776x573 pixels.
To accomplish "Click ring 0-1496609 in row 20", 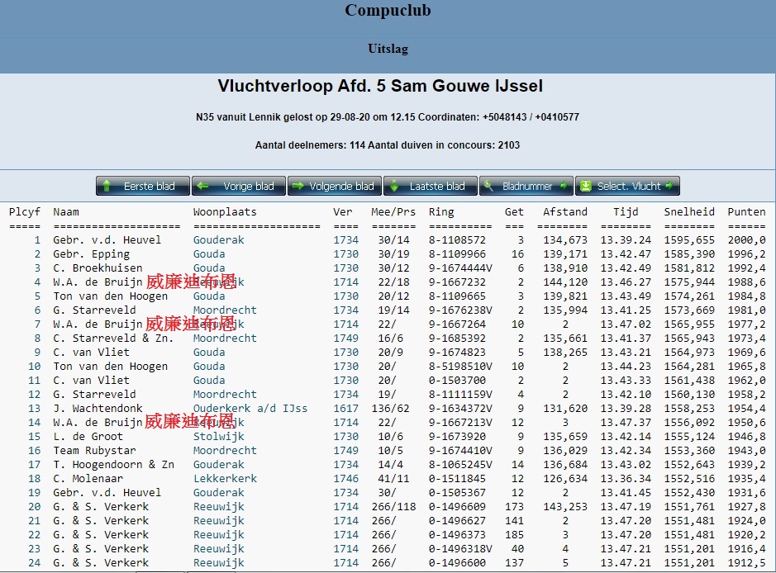I will [457, 507].
